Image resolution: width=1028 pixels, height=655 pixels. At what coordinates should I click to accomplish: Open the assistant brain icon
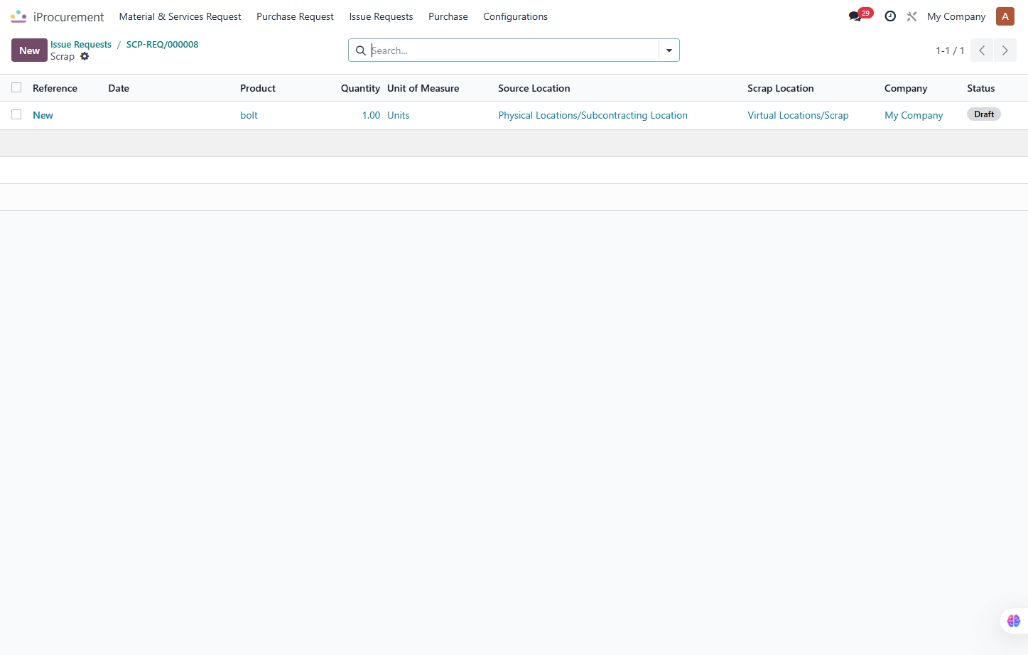(1014, 621)
